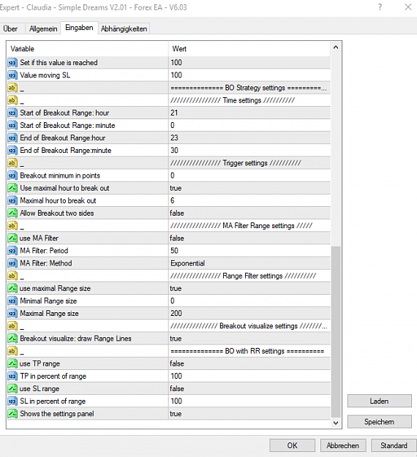Close the Expert properties dialog
The width and height of the screenshot is (417, 457).
tap(408, 7)
